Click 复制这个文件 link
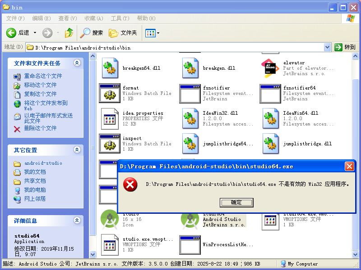361x270 pixels. tap(40, 94)
